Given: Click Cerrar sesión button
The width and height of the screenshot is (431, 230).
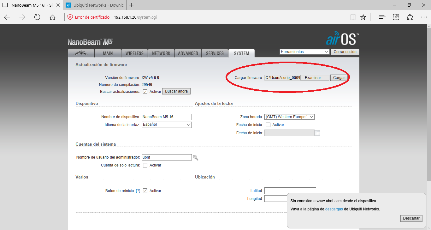Looking at the screenshot, I should 345,52.
